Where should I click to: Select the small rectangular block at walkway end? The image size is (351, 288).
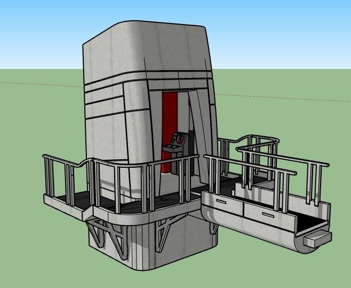click(x=317, y=239)
